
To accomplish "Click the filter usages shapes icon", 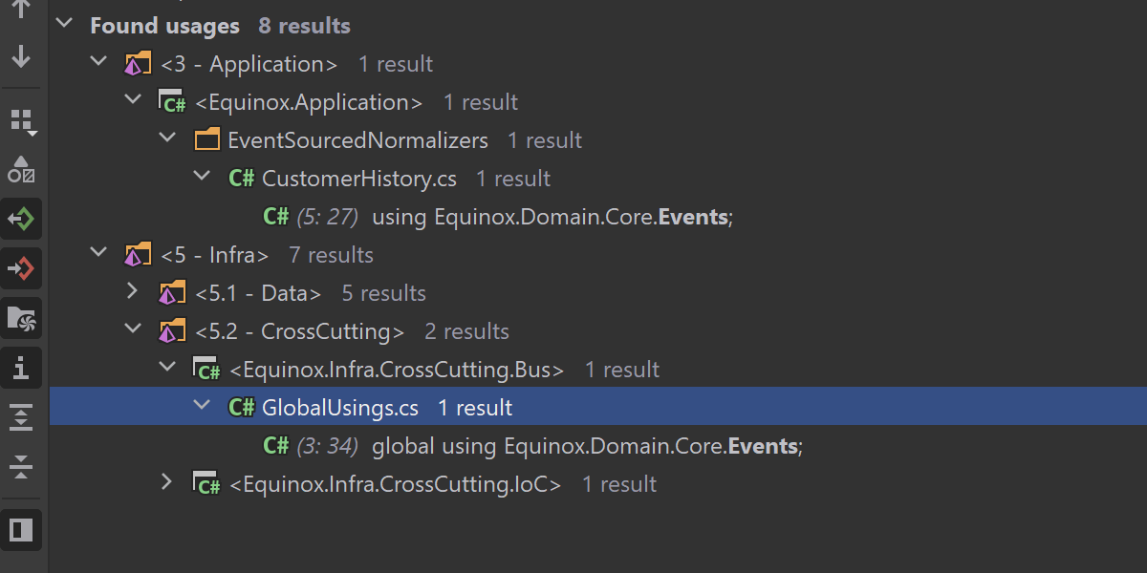I will tap(21, 169).
